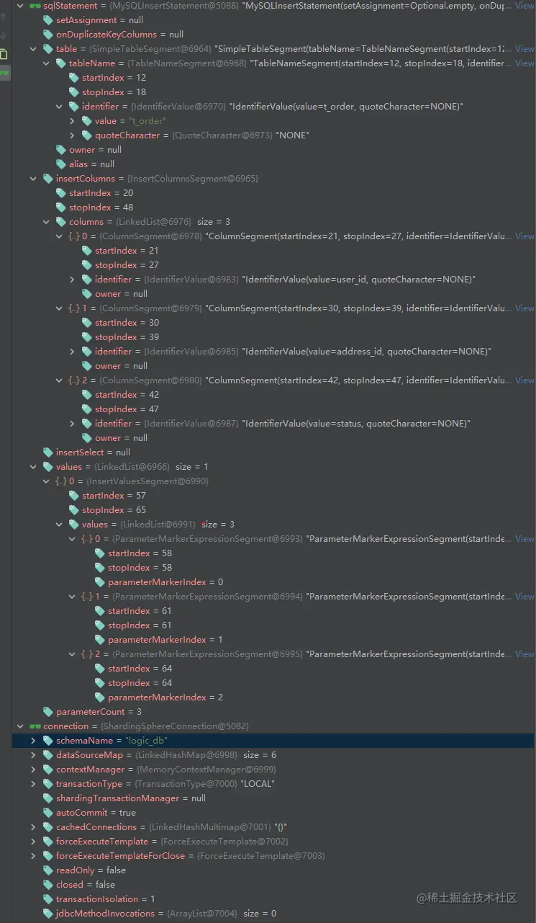This screenshot has width=536, height=923.
Task: Click startIndex = 12 text
Action: pos(114,78)
